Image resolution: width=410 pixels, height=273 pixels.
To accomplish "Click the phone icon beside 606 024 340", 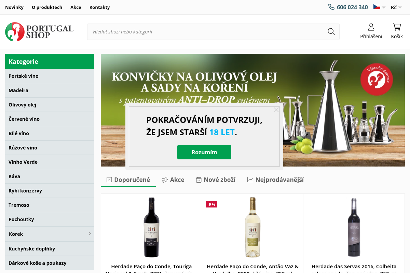I will point(331,7).
